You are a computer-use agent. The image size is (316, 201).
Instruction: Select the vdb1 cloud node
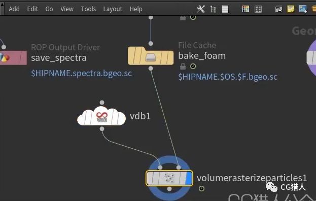click(101, 116)
